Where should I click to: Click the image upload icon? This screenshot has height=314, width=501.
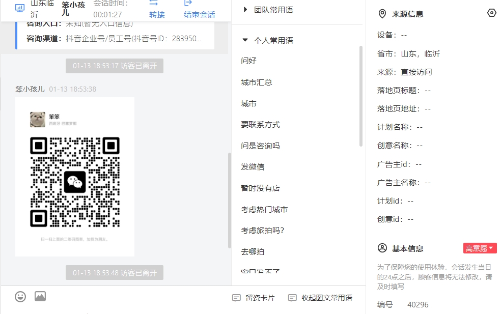pos(40,296)
